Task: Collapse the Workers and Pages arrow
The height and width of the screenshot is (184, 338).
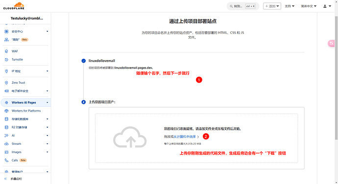Action: click(47, 103)
